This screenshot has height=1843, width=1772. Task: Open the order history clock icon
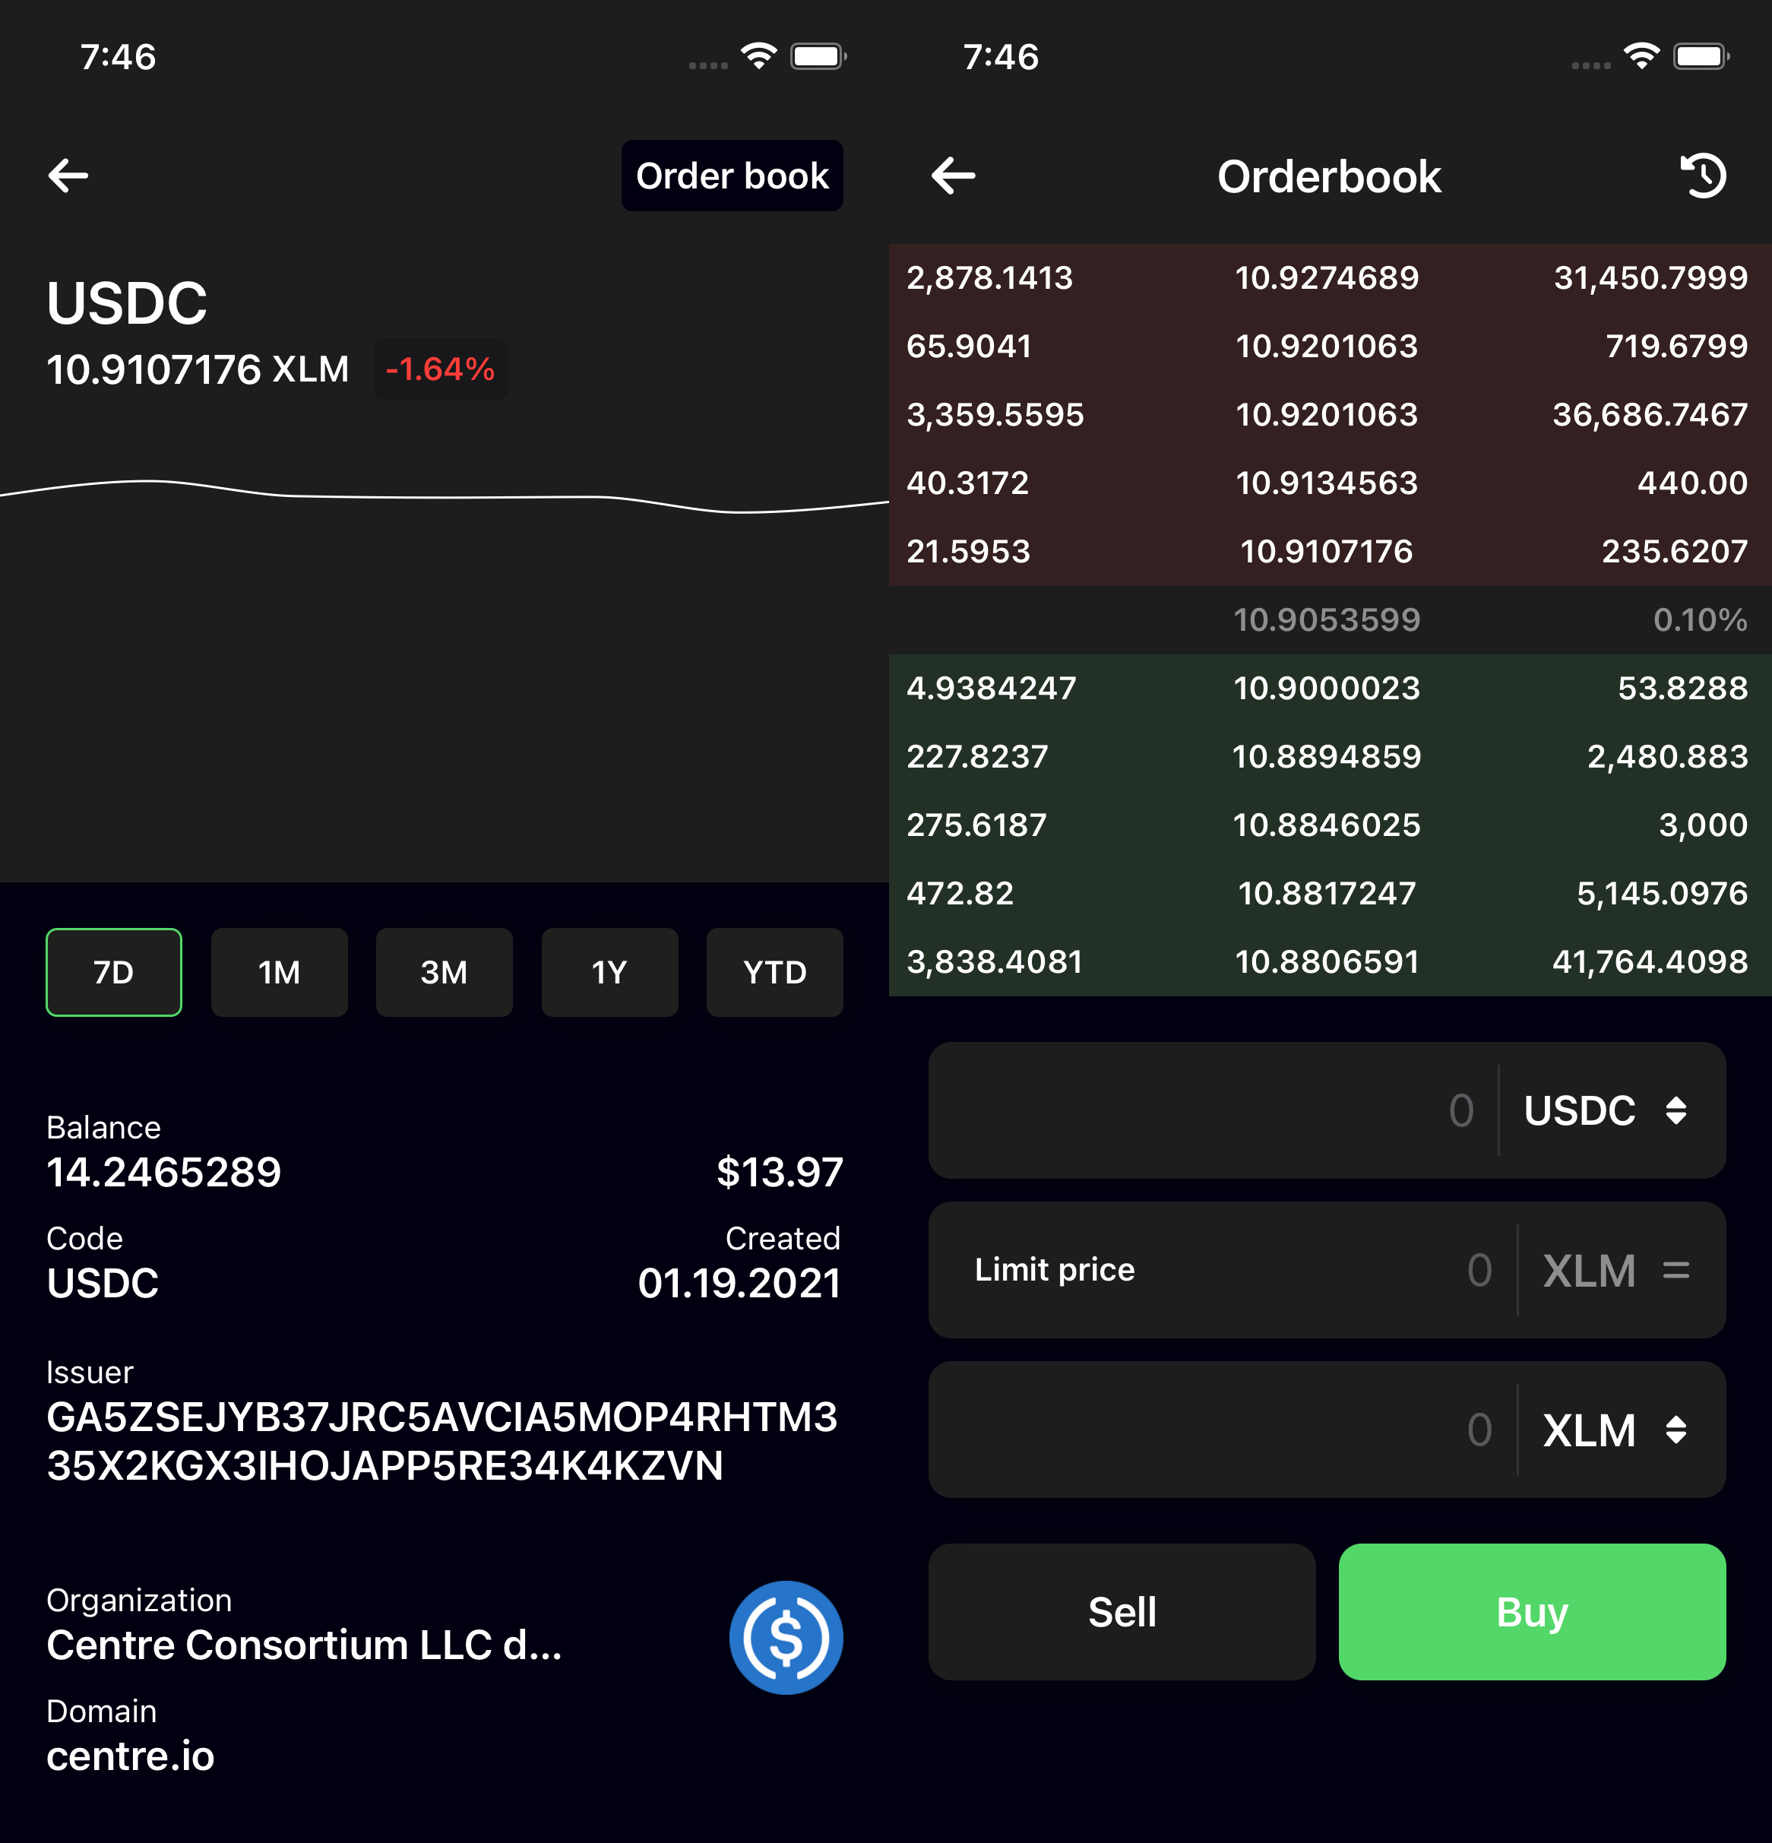[x=1702, y=176]
